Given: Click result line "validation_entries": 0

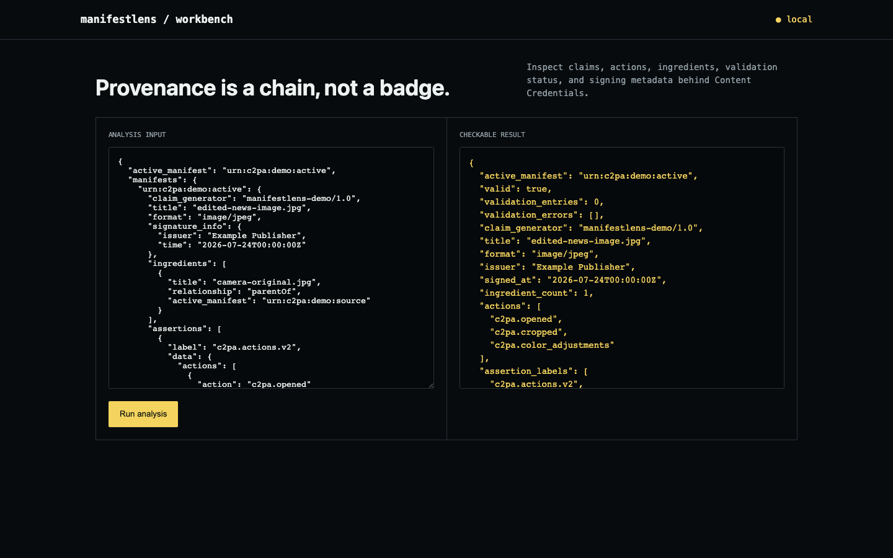Looking at the screenshot, I should click(x=541, y=202).
